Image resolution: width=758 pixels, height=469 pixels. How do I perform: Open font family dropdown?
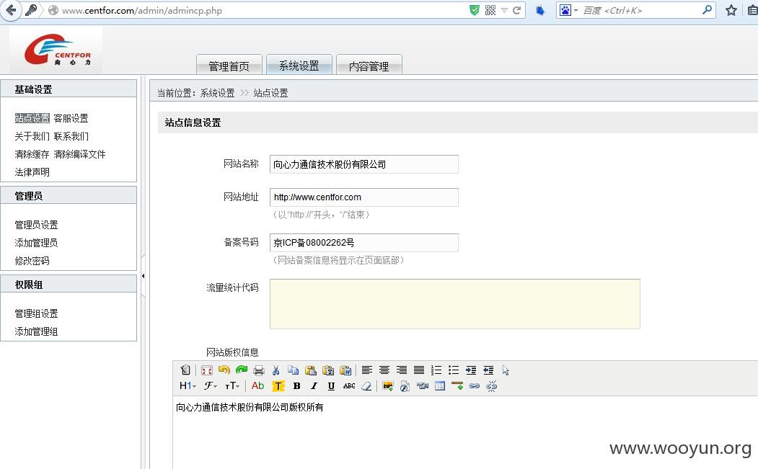point(211,386)
